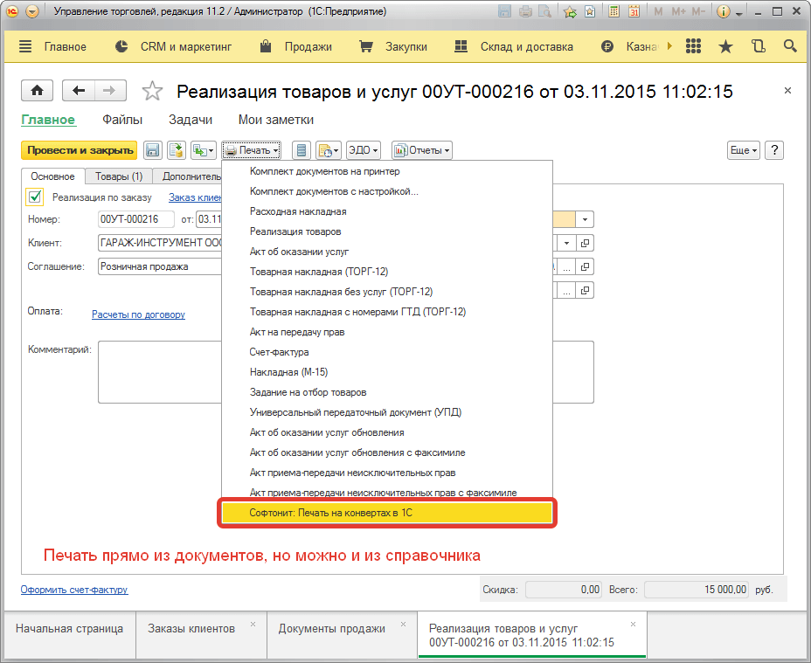Save document using the floppy disk icon
This screenshot has height=663, width=811.
point(153,150)
